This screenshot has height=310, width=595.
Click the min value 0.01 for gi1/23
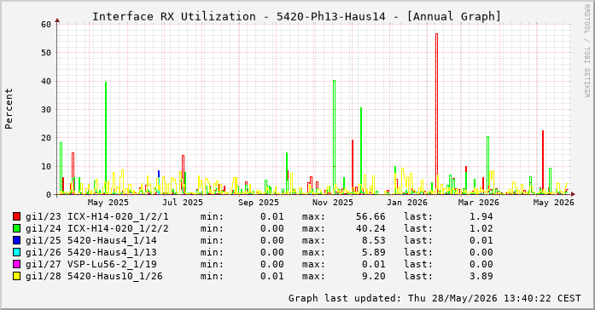click(272, 216)
